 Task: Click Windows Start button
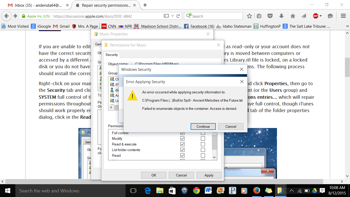(x=7, y=191)
